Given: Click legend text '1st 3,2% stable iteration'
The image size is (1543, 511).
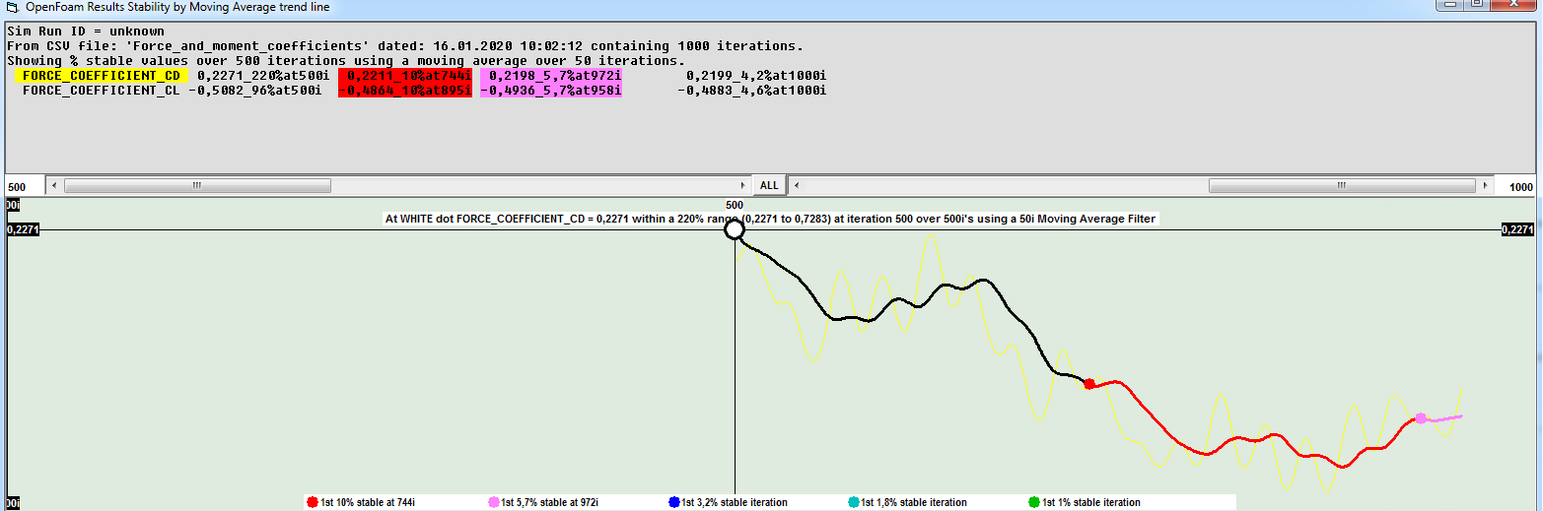Looking at the screenshot, I should 735,502.
